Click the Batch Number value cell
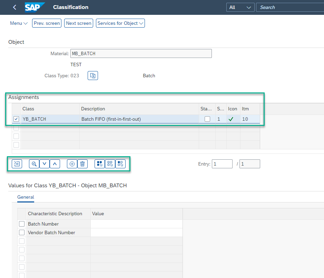This screenshot has width=324, height=278. (137, 224)
